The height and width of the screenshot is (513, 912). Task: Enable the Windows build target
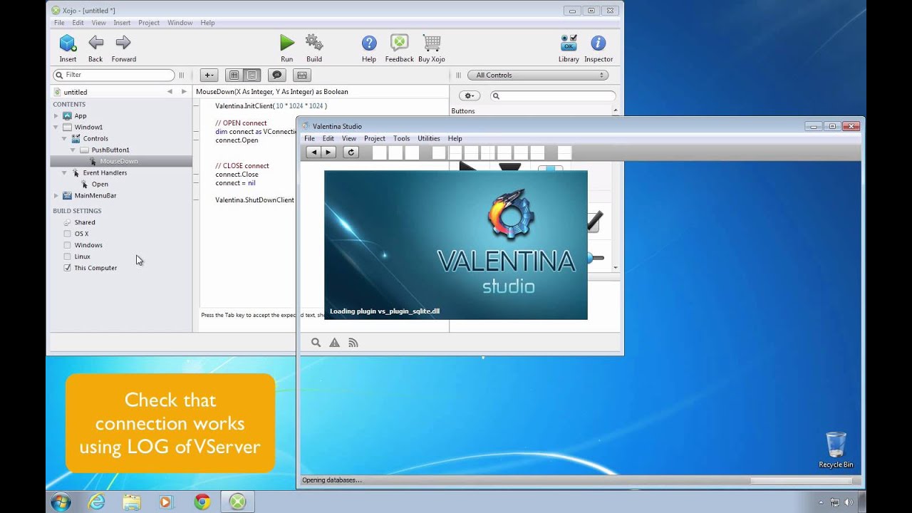68,245
